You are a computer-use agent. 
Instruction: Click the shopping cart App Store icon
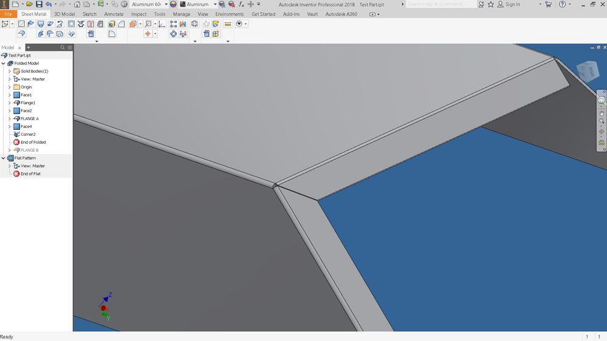tap(548, 4)
